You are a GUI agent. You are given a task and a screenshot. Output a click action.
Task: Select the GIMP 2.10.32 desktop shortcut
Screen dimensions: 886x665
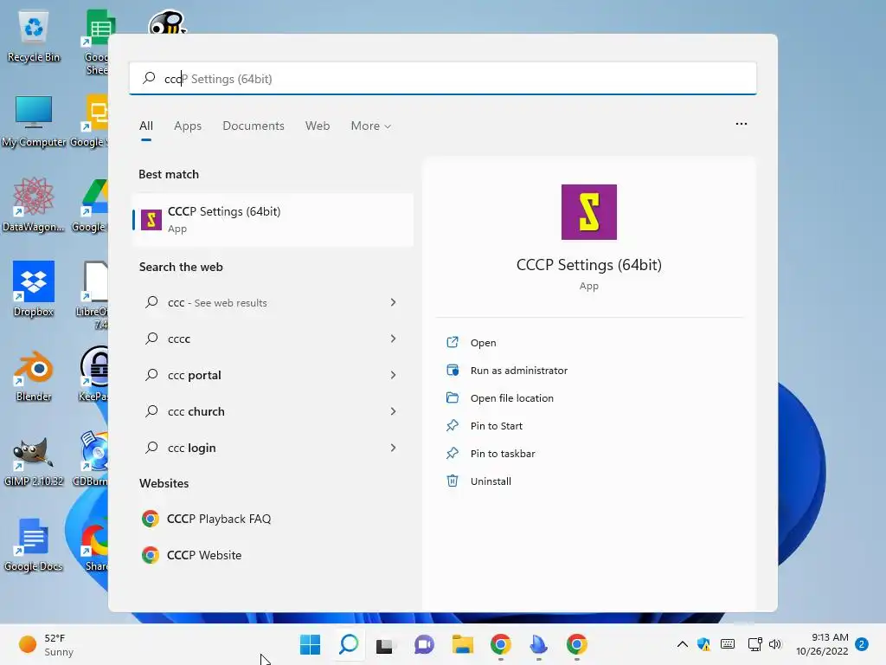[x=34, y=461]
